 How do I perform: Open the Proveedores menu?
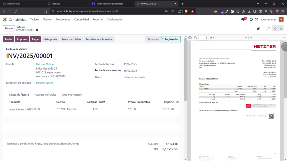tap(63, 19)
